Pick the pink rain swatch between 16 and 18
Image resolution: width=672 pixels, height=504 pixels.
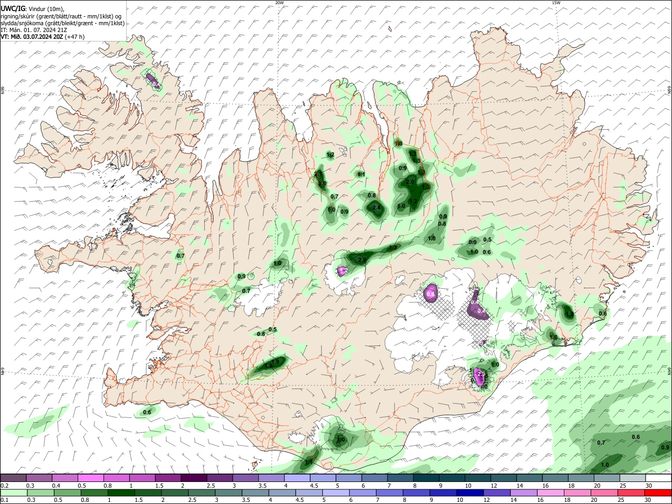pos(551,493)
